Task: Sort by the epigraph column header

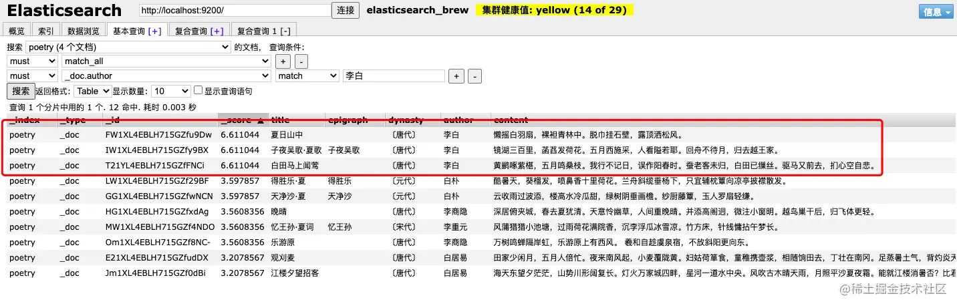Action: tap(356, 120)
